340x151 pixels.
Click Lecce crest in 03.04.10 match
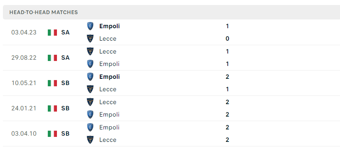click(90, 140)
